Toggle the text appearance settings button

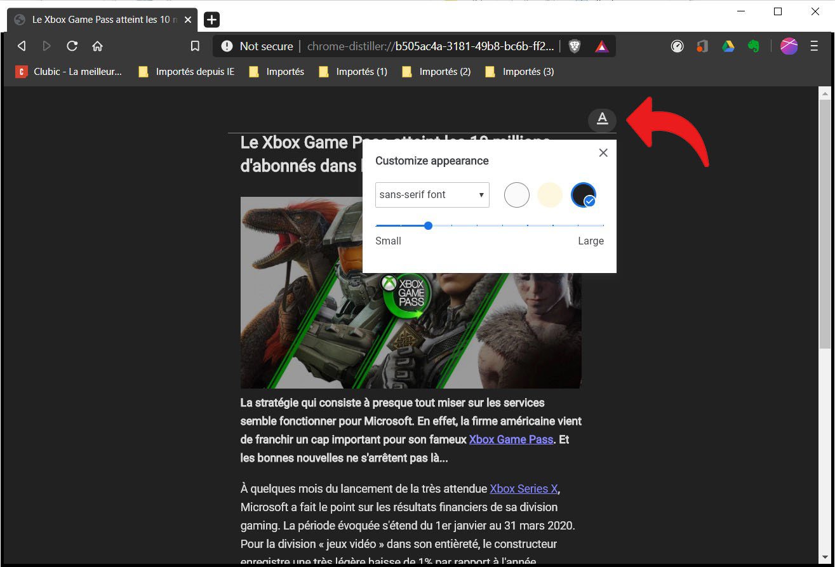click(602, 119)
